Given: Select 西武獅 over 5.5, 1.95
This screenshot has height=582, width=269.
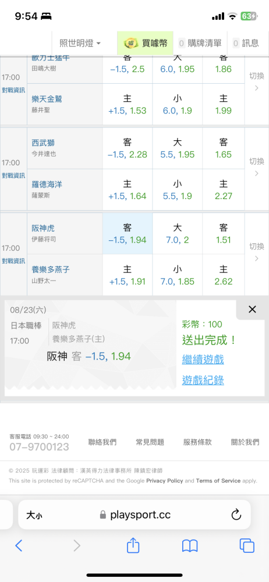Looking at the screenshot, I should click(x=177, y=148).
